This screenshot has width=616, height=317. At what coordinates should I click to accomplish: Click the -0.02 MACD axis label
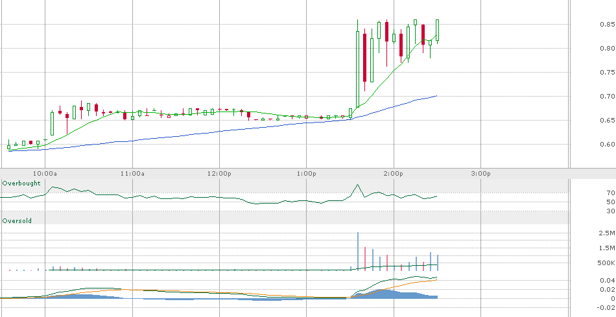[x=606, y=308]
